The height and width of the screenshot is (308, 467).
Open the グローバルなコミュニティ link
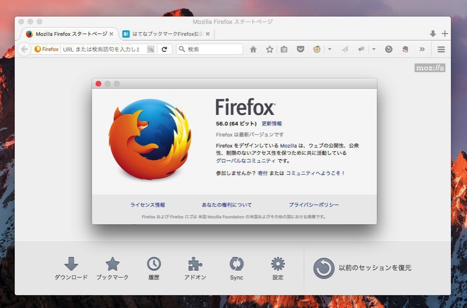click(x=246, y=161)
